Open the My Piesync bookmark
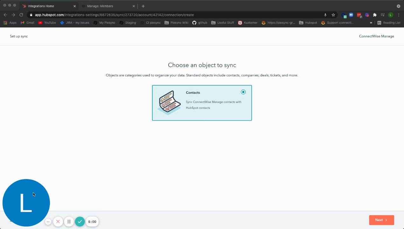Viewport: 404px width, 229px height. pos(104,23)
